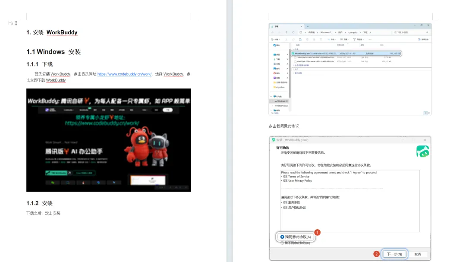Click the "IDE 用户隐私协议" line in the agreement
The height and width of the screenshot is (262, 466).
click(294, 208)
